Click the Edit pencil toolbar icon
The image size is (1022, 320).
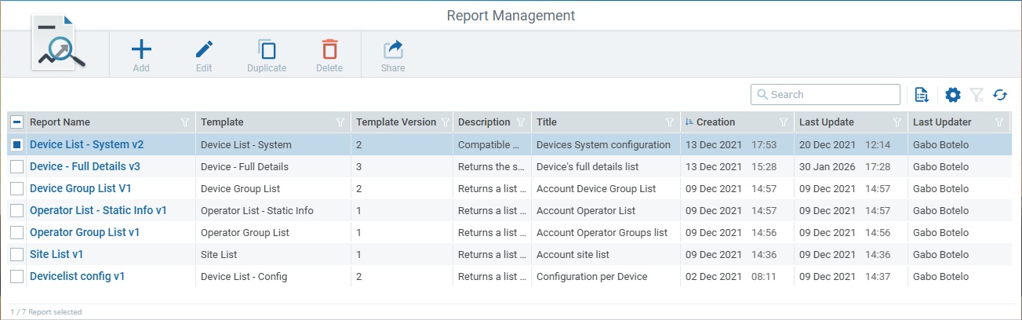pos(204,50)
